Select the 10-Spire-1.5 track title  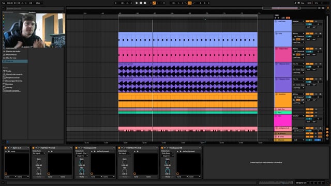click(283, 128)
